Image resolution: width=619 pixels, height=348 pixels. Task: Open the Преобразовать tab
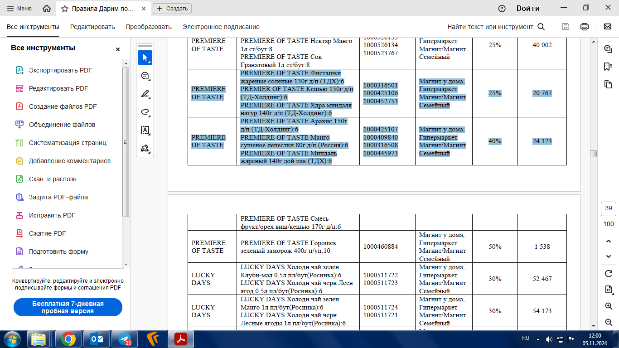tap(149, 27)
